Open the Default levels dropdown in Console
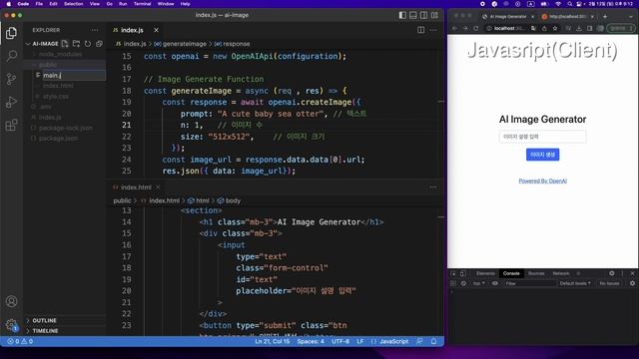 point(575,283)
